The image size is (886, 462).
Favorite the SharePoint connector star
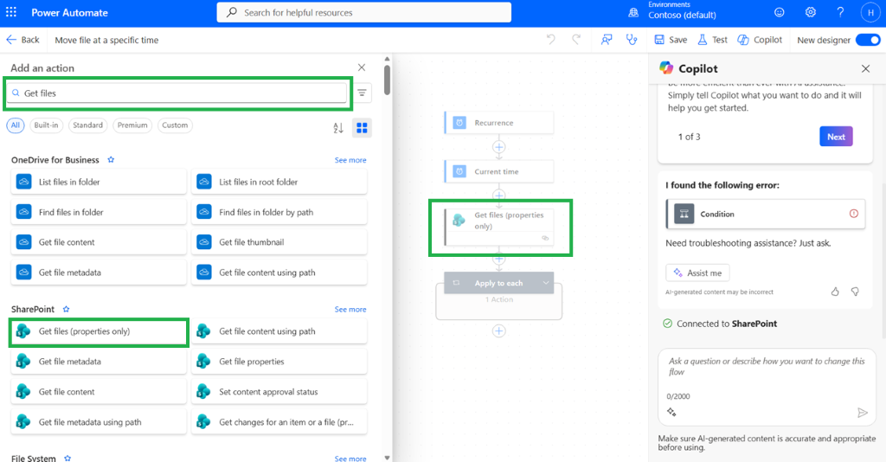(x=66, y=309)
